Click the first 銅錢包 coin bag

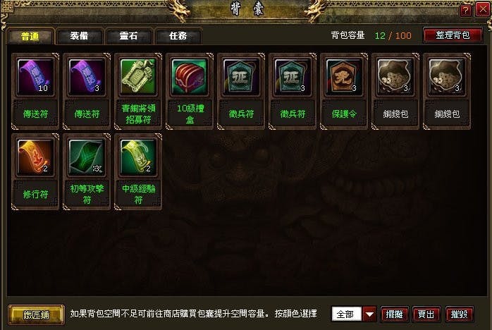(395, 77)
